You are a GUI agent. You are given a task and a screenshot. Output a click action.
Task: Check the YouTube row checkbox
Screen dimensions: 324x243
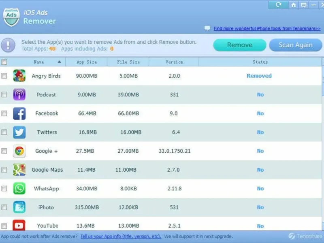click(4, 226)
